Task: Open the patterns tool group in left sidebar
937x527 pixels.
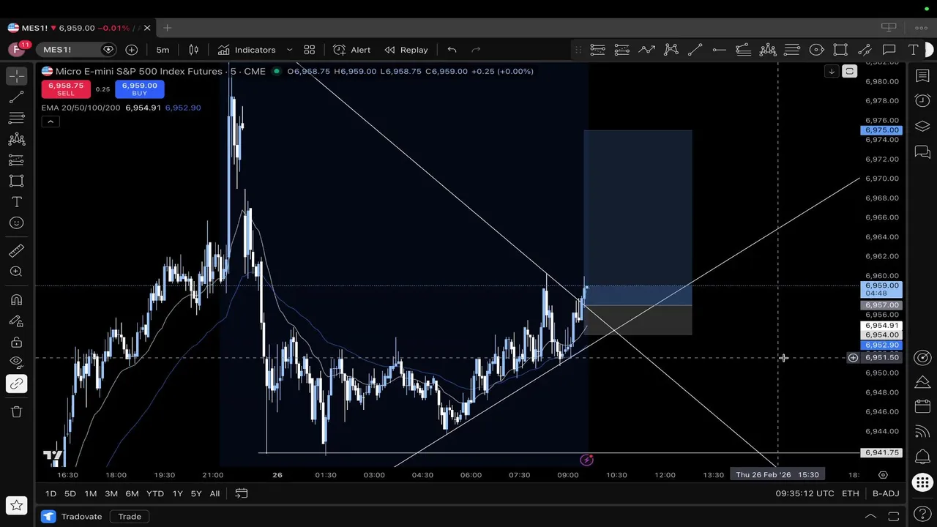Action: pos(16,139)
